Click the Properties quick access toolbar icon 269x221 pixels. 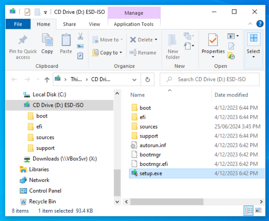(27, 12)
